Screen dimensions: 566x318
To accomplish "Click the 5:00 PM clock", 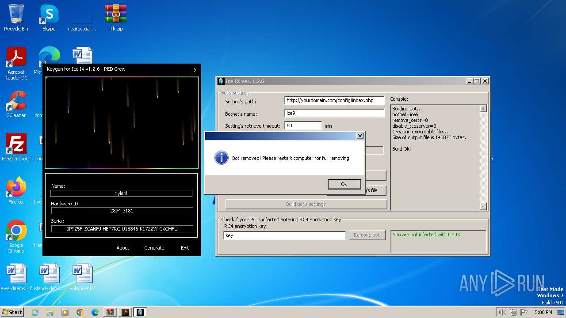I will tap(543, 312).
